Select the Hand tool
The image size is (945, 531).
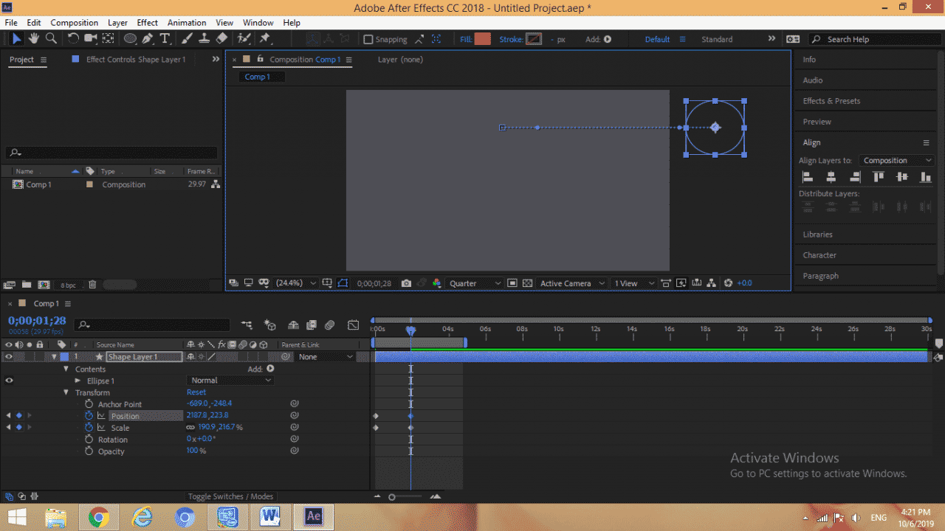[33, 38]
